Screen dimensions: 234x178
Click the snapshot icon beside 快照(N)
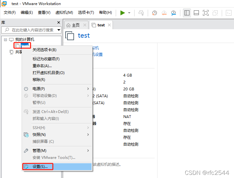(26, 135)
